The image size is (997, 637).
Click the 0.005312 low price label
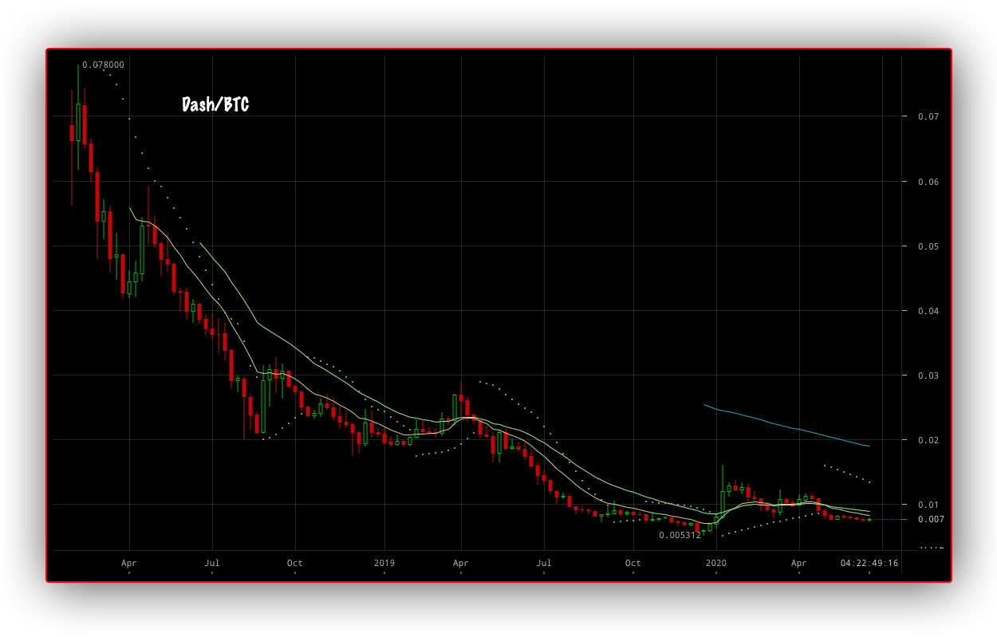point(680,535)
